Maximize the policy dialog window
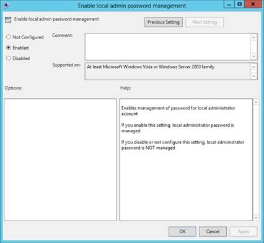This screenshot has width=264, height=243. point(239,4)
